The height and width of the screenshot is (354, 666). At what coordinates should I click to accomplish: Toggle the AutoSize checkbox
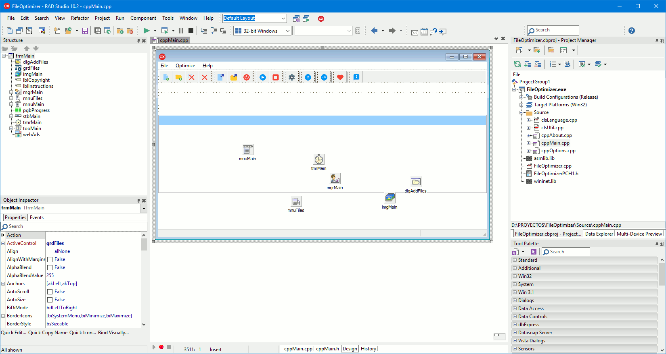point(50,300)
